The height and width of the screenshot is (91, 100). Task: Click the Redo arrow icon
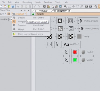(x=39, y=7)
